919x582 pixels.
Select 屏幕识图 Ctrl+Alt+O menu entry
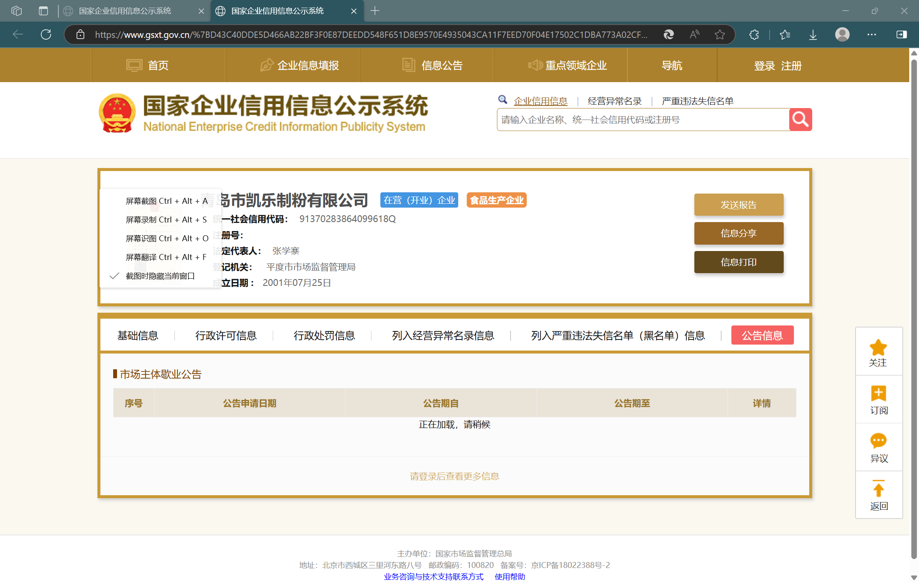point(160,238)
